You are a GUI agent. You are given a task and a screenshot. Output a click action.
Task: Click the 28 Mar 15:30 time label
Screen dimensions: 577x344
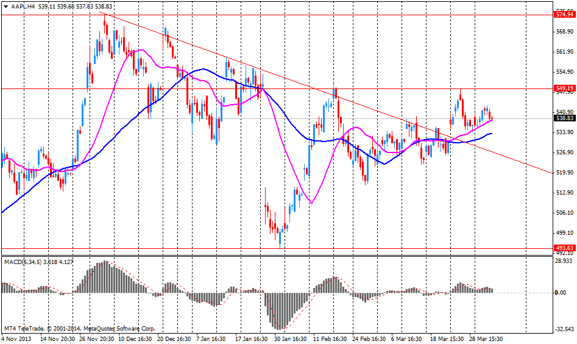coord(486,339)
